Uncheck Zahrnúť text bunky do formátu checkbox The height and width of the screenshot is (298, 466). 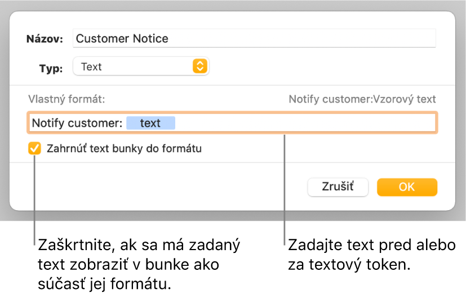coord(34,148)
